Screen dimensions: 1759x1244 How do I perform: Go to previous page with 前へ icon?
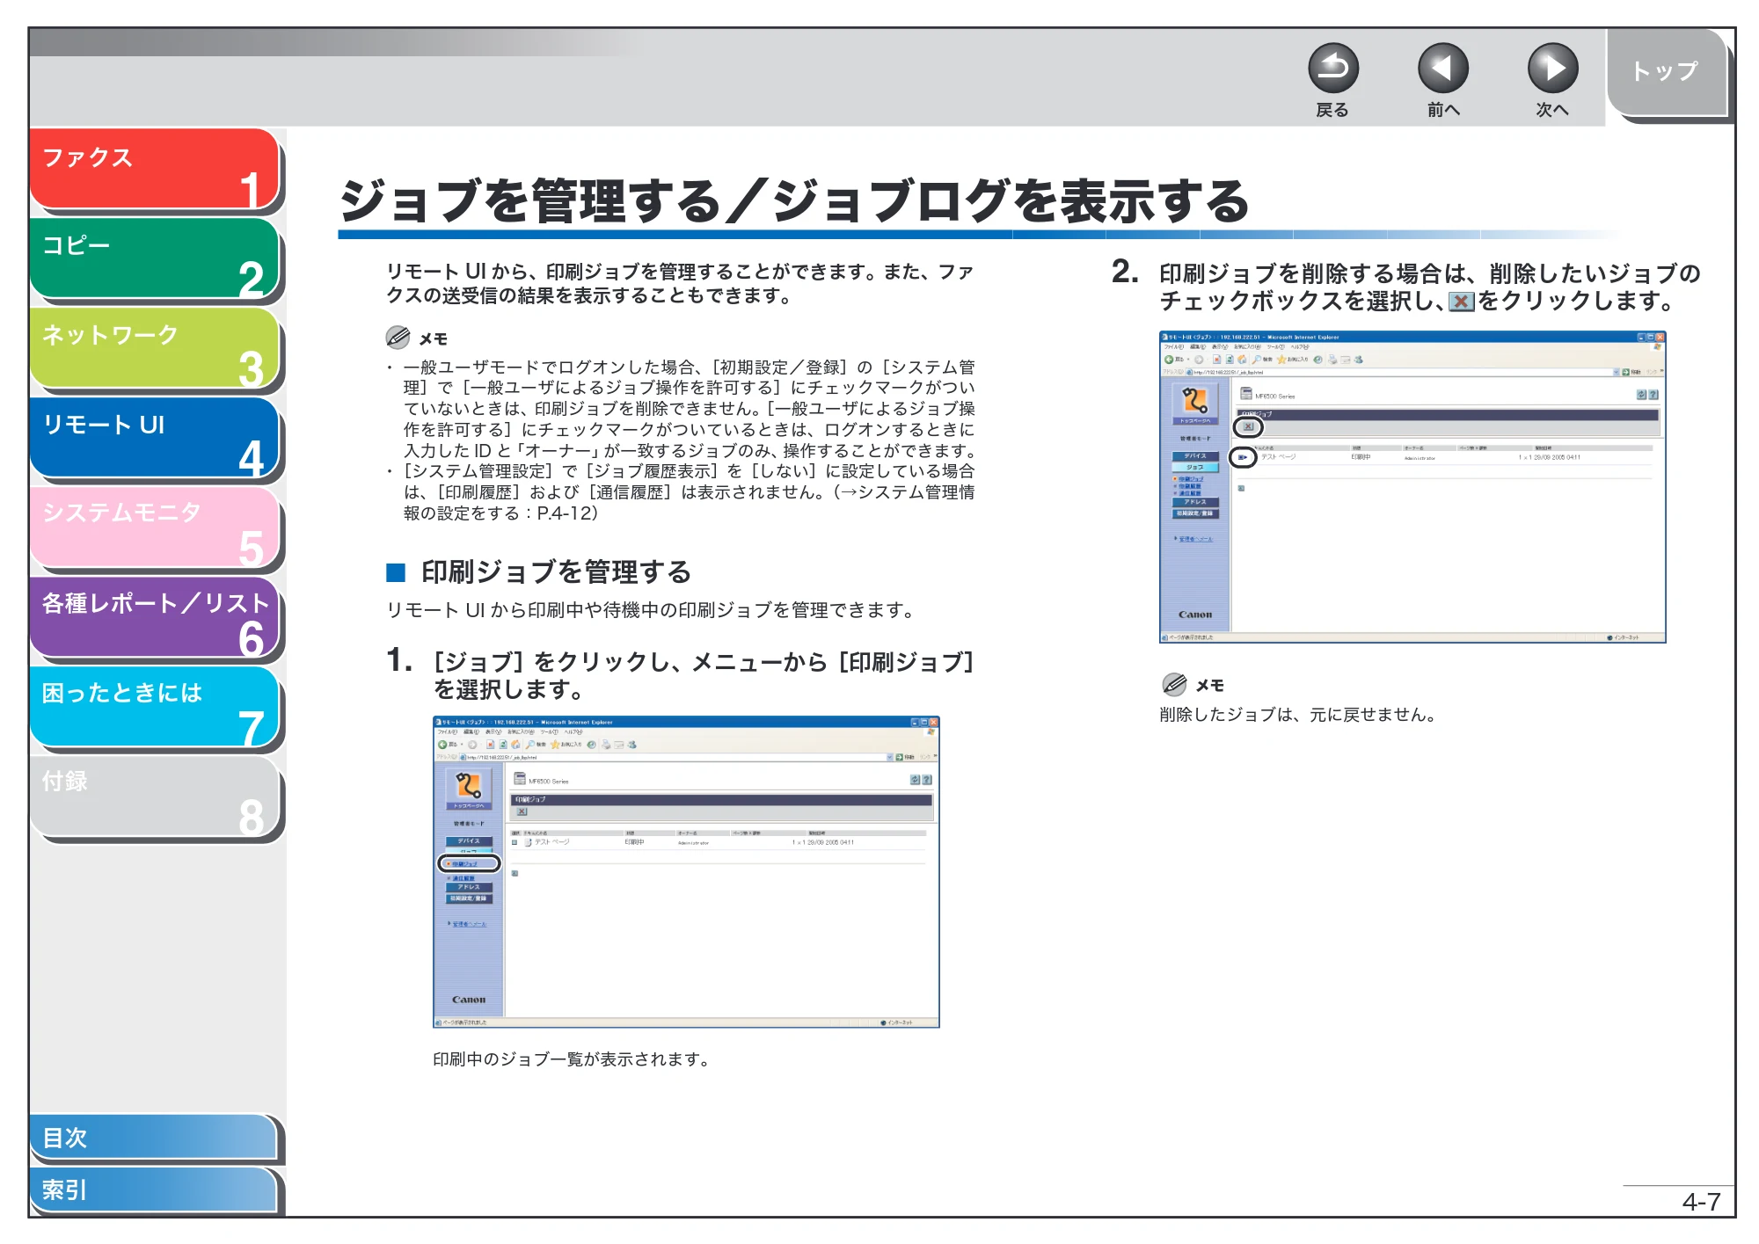[1442, 69]
